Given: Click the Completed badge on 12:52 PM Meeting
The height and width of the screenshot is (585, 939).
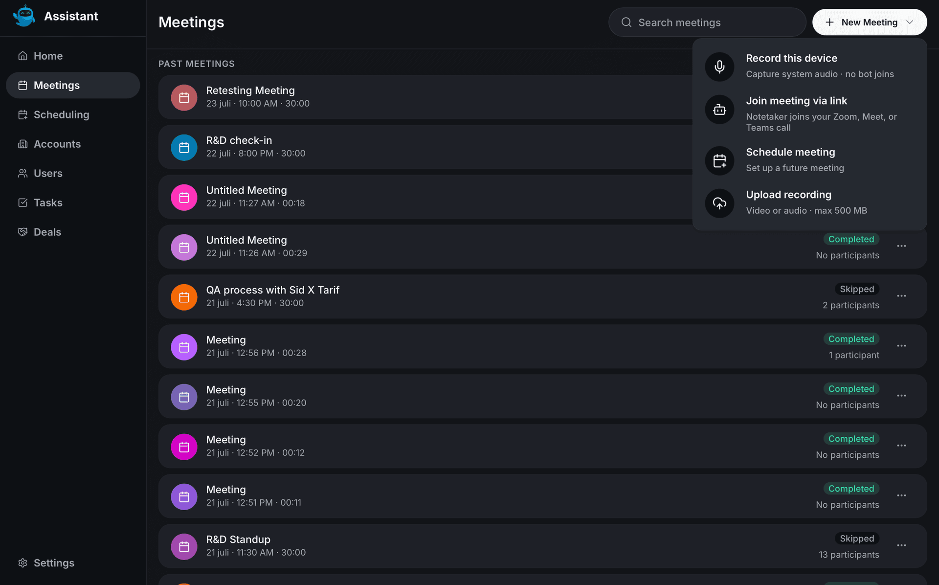Looking at the screenshot, I should point(851,439).
